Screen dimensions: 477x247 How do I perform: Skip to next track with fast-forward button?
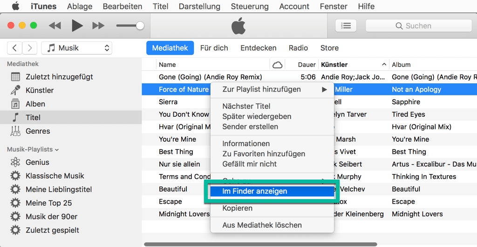(x=98, y=26)
